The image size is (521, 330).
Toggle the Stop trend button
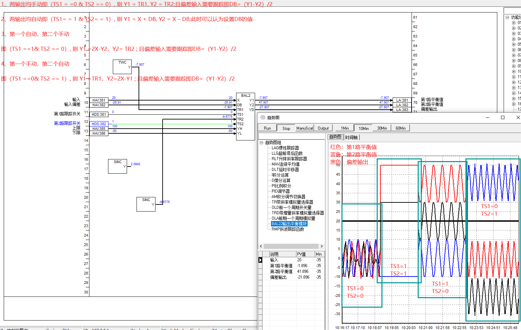(x=286, y=128)
